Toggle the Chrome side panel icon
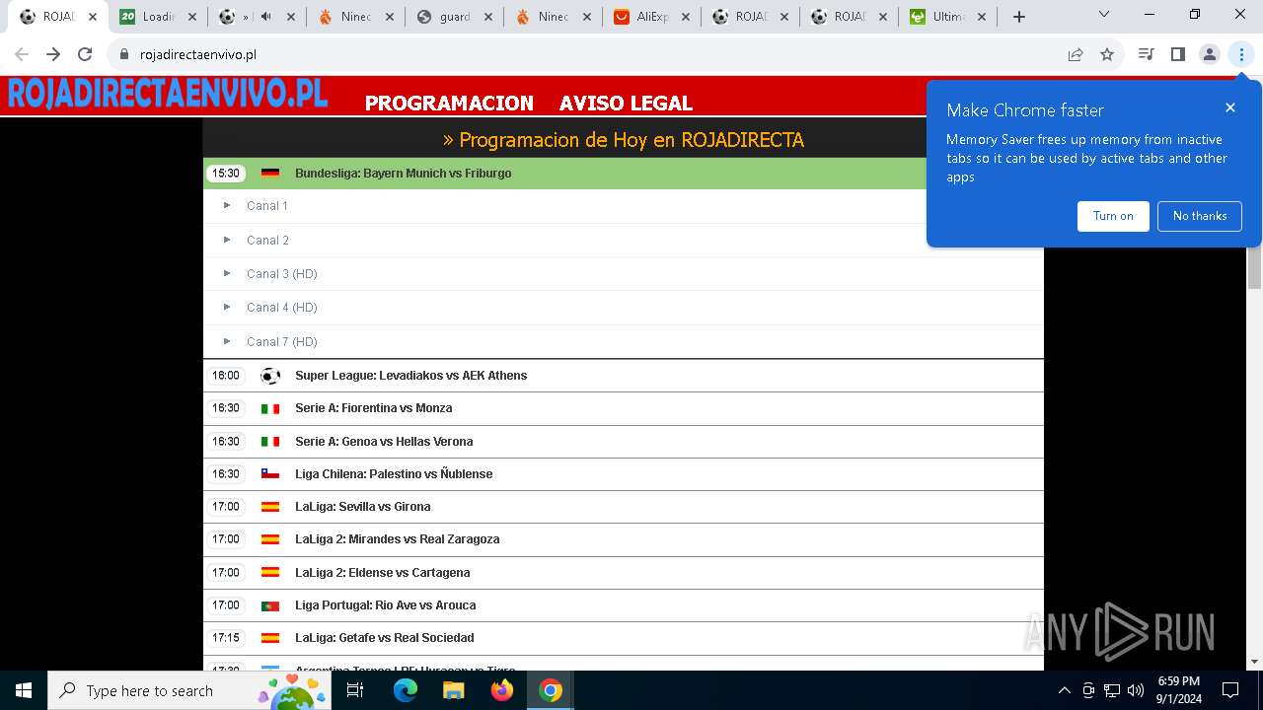Screen dimensions: 1263x710 pos(1177,54)
